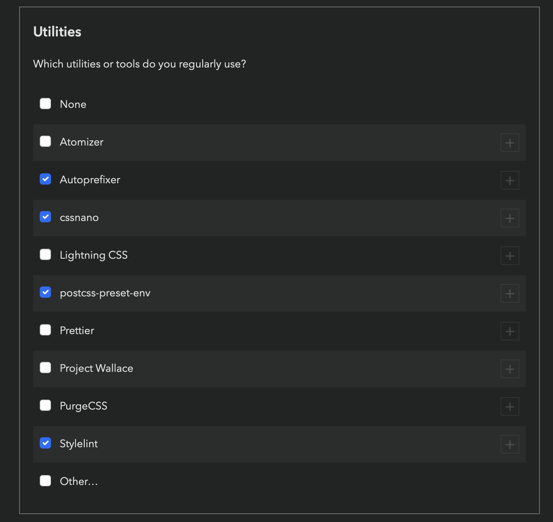This screenshot has height=522, width=553.
Task: Click the plus icon next to Atomizer
Action: tap(510, 143)
